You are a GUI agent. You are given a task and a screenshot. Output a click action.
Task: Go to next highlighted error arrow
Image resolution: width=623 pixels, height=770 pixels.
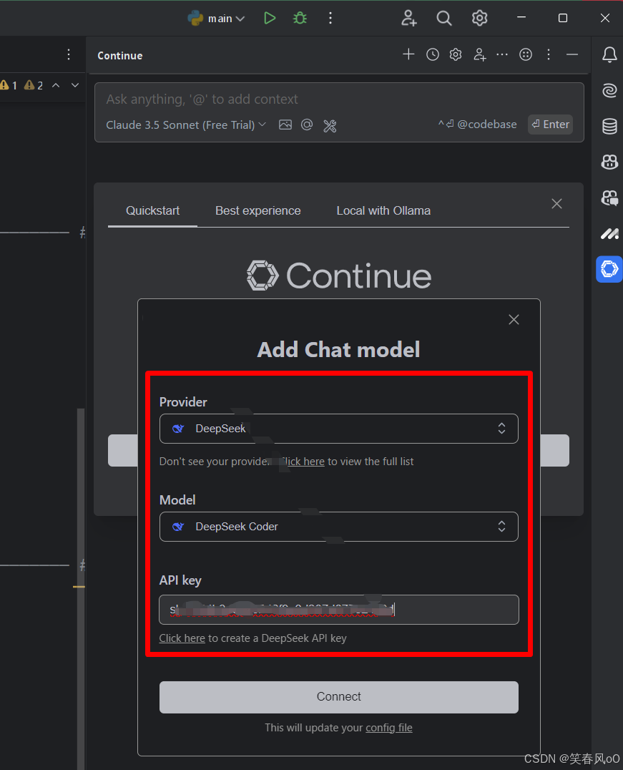pyautogui.click(x=74, y=85)
